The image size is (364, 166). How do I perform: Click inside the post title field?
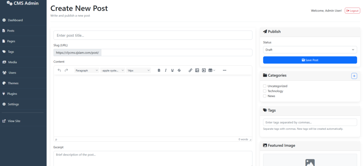point(153,35)
